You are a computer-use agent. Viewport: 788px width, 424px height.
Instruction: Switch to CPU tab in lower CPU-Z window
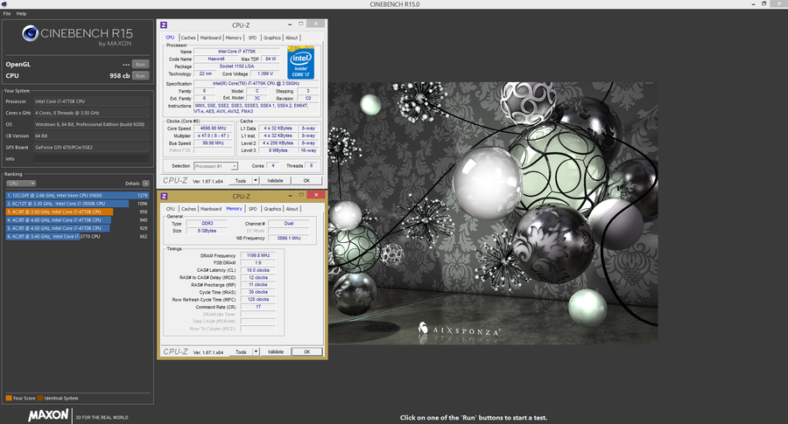(x=171, y=209)
